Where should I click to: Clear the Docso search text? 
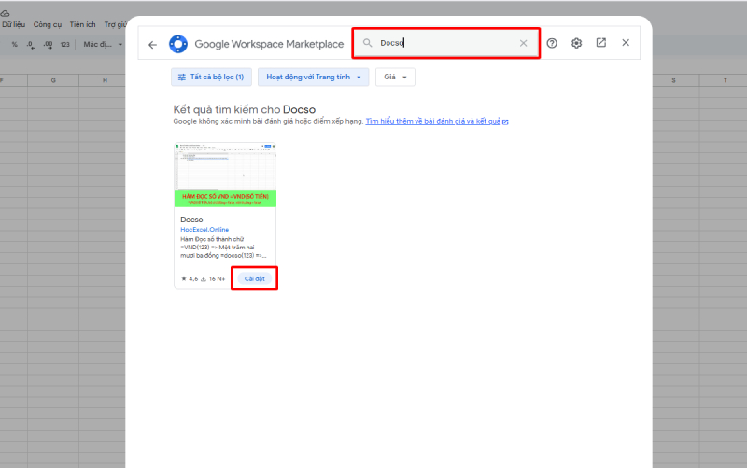[523, 43]
